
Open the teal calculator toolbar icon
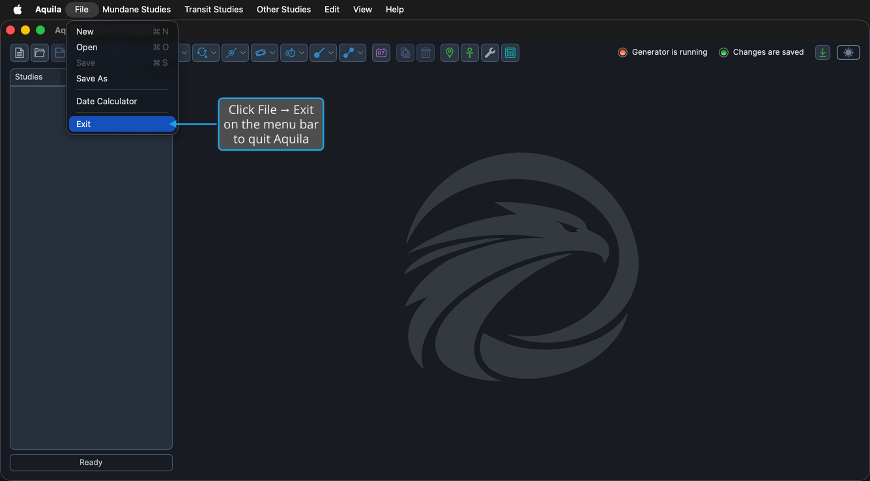pyautogui.click(x=510, y=53)
